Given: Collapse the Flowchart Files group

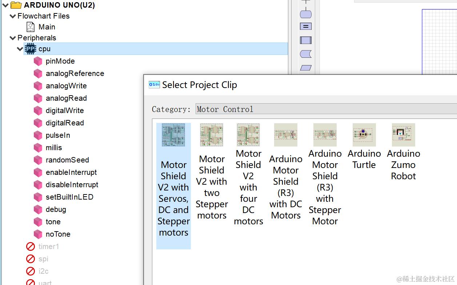Looking at the screenshot, I should click(x=13, y=16).
